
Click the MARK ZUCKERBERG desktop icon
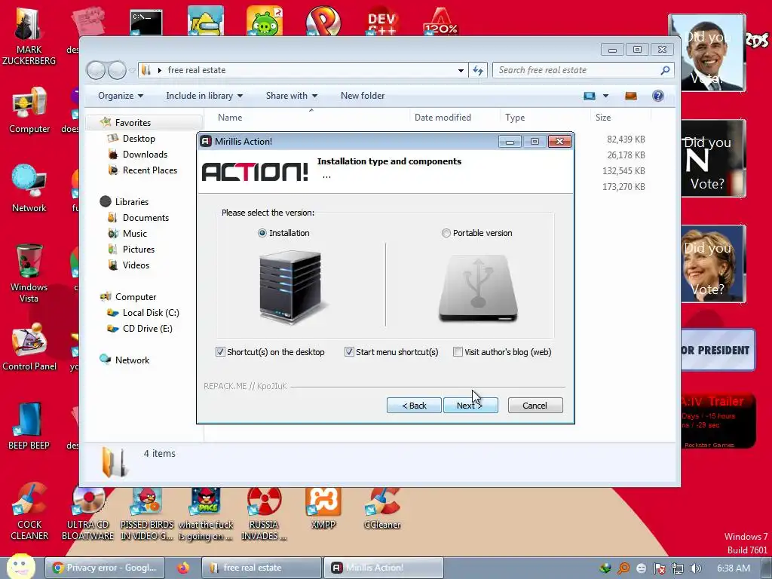[x=29, y=37]
